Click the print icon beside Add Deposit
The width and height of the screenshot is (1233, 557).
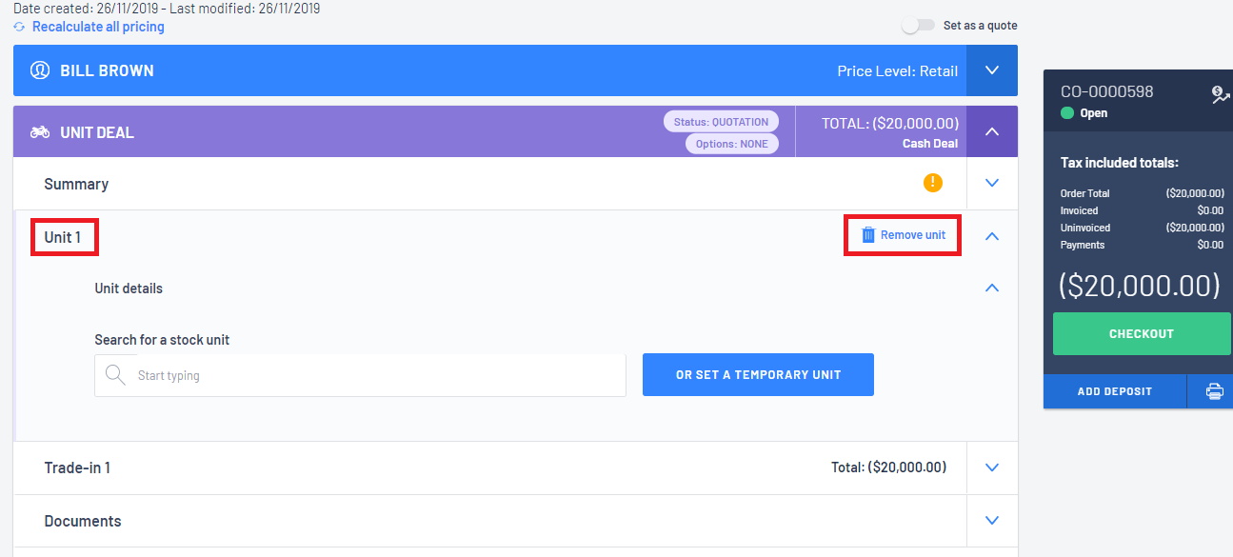point(1214,391)
